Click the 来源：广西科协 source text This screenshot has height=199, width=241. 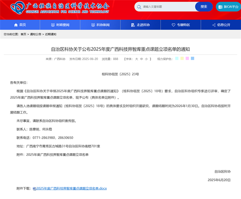[55, 59]
